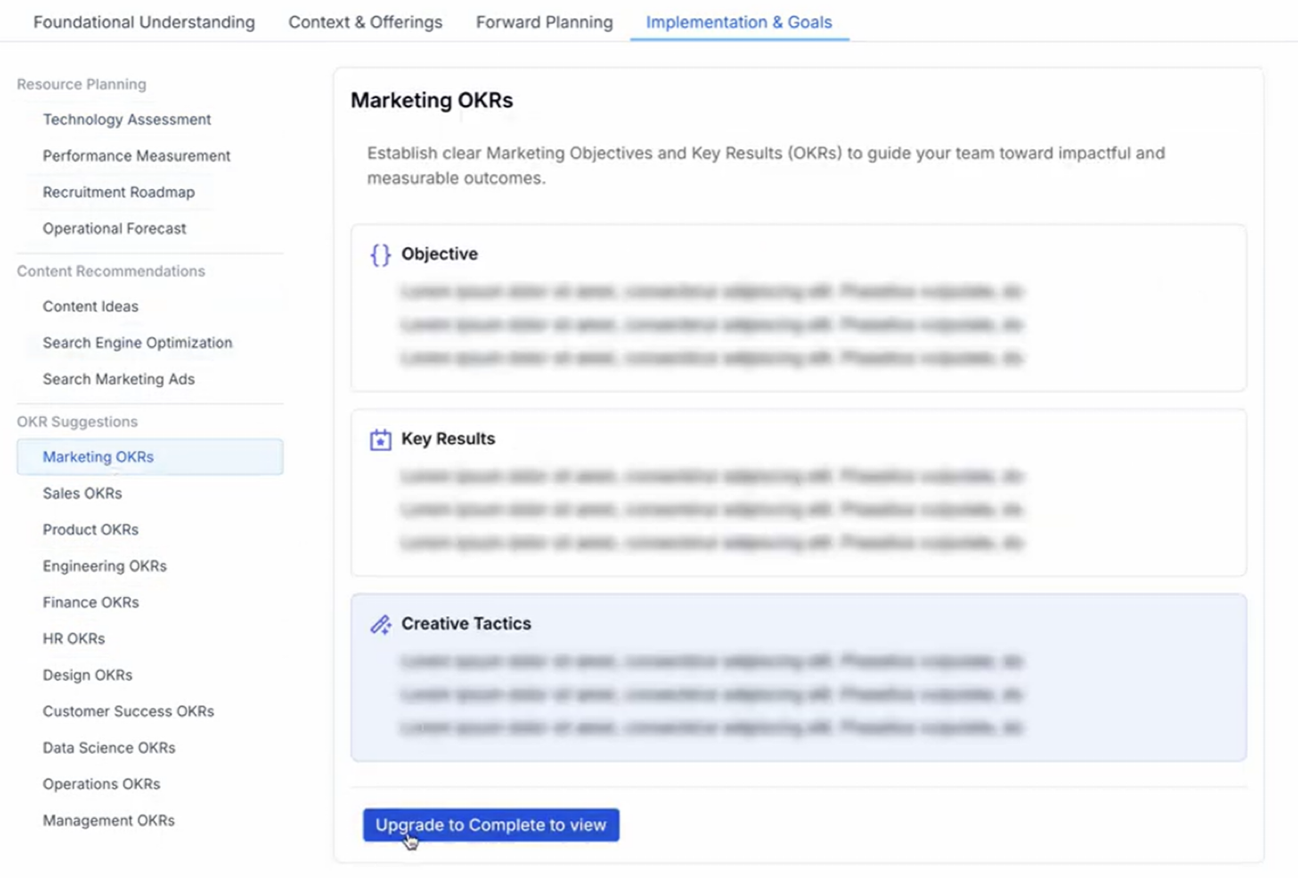Select the Implementation & Goals tab
This screenshot has height=878, width=1298.
[738, 22]
